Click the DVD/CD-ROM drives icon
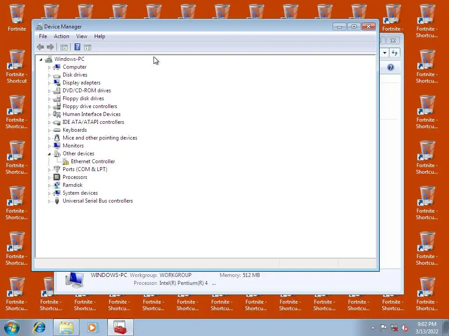Screen dimensions: 449x336 pyautogui.click(x=57, y=90)
